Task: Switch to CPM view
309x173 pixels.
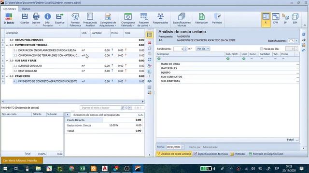Action: 276,19
